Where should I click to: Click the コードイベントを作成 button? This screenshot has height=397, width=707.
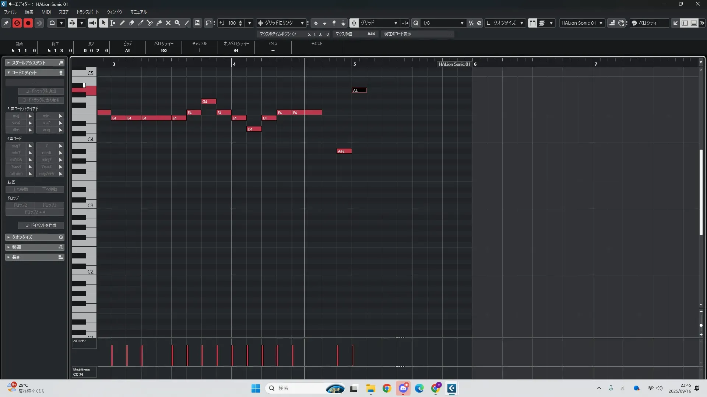click(41, 225)
